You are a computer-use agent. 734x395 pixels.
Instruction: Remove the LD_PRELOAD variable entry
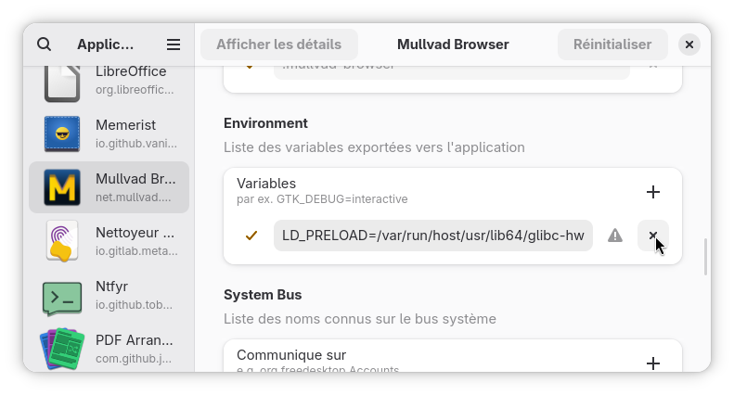(x=653, y=236)
